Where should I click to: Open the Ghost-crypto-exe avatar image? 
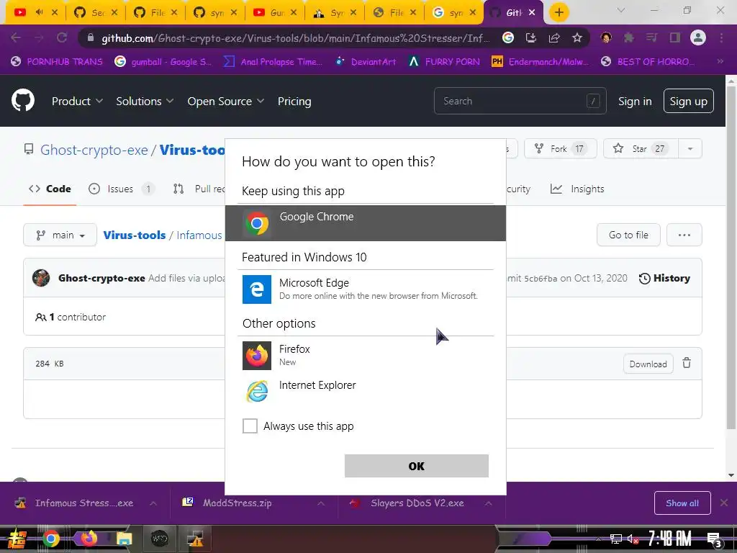(41, 278)
